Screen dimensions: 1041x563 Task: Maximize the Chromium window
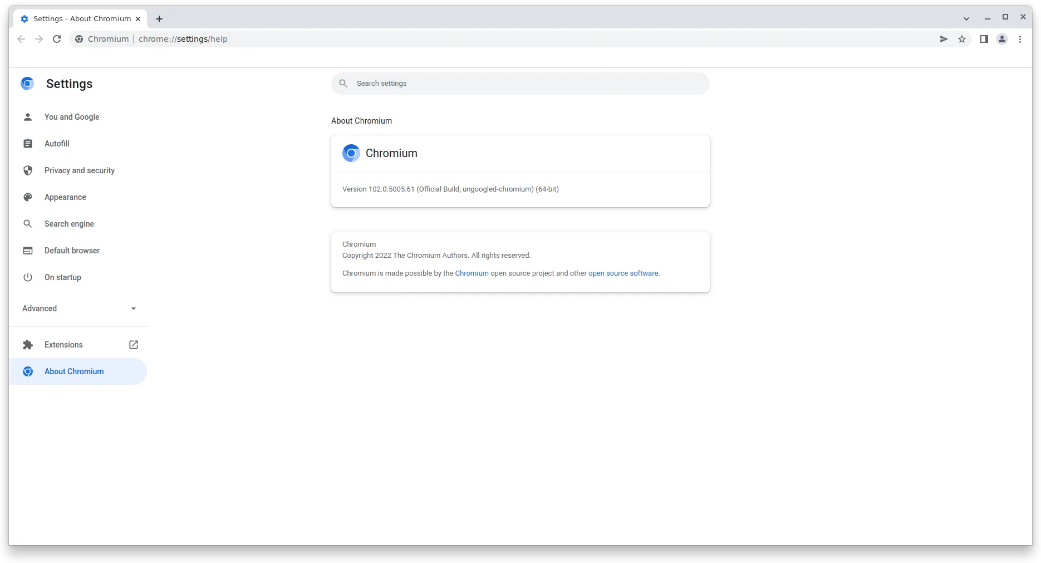(x=1005, y=17)
